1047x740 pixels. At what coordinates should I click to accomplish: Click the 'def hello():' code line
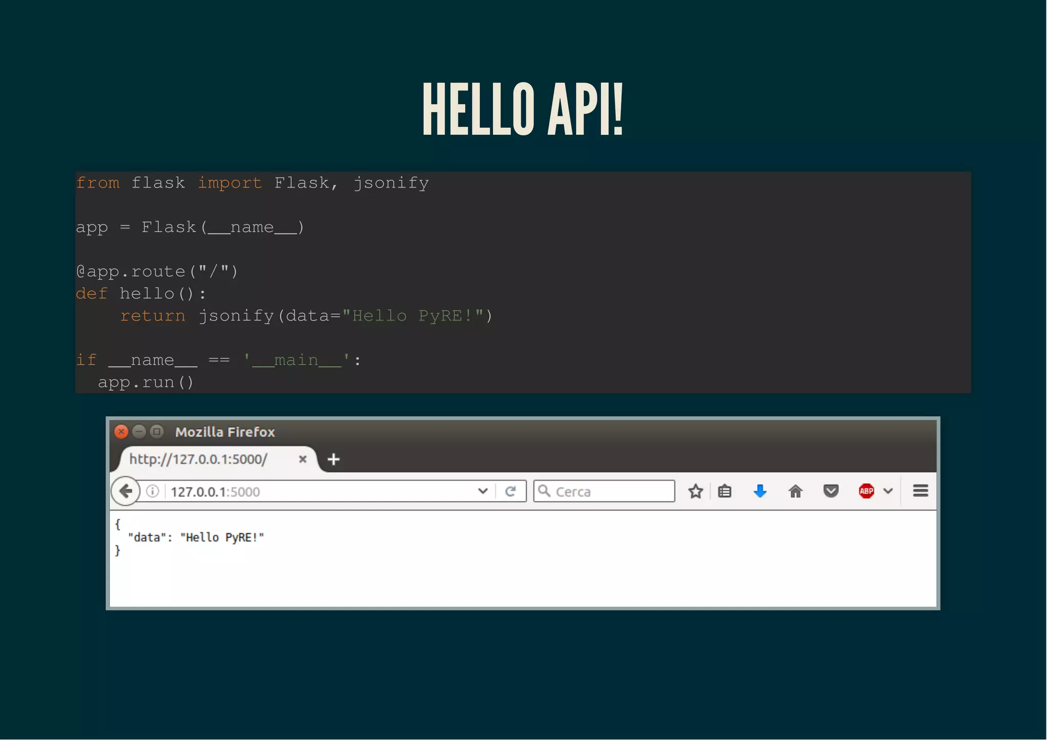(x=141, y=294)
